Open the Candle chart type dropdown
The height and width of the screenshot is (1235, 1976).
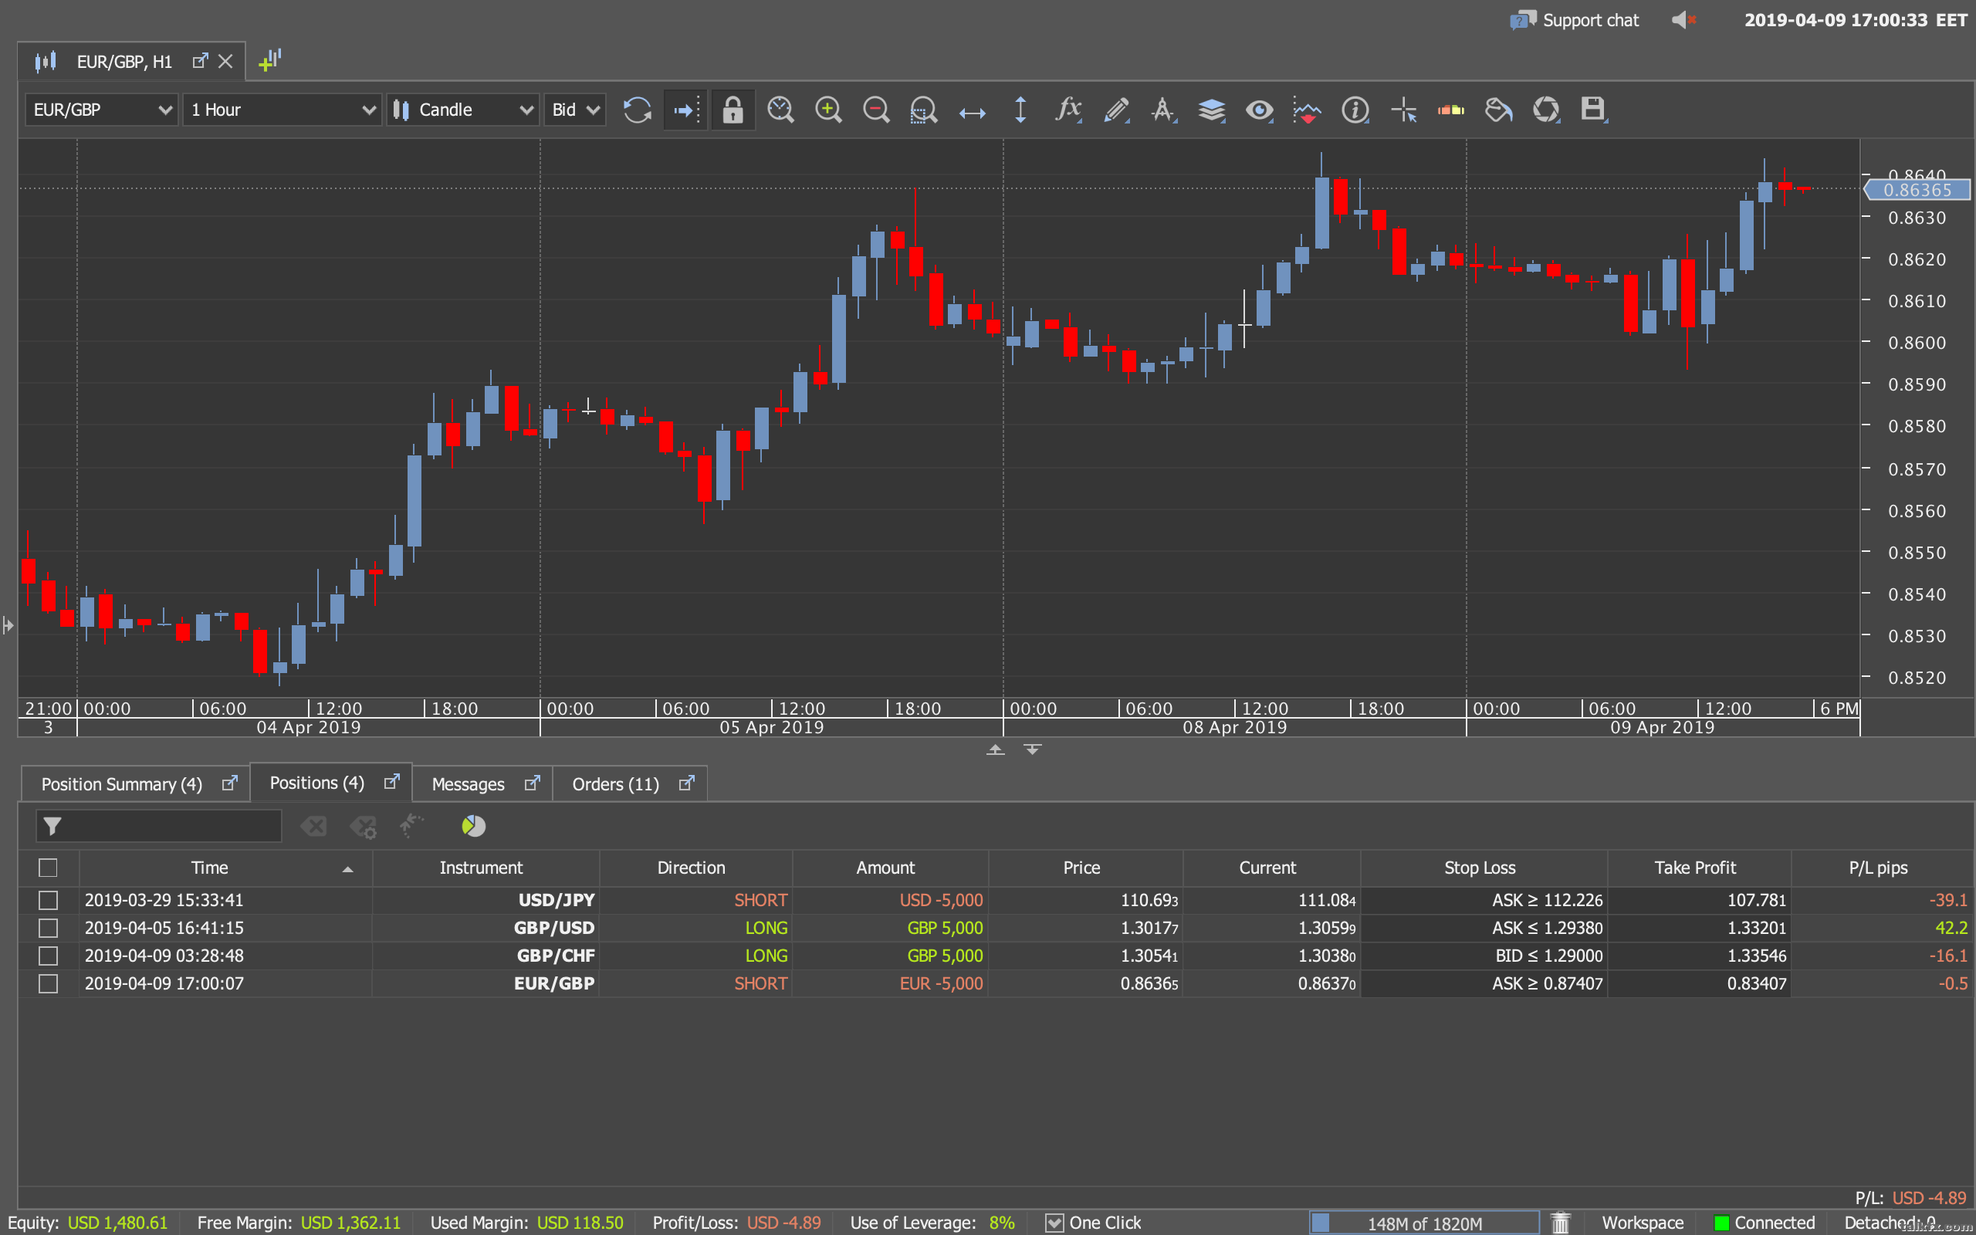[x=463, y=110]
